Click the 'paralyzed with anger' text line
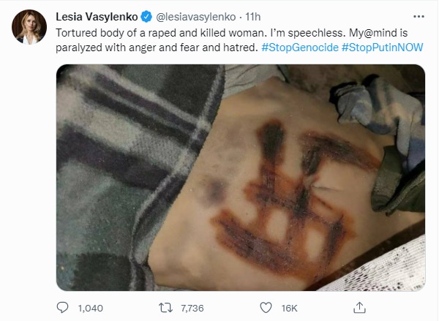The image size is (439, 321). [x=157, y=48]
